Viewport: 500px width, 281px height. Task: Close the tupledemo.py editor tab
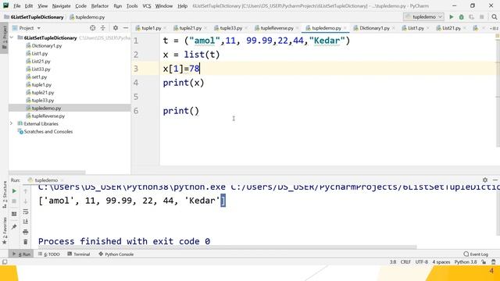click(345, 28)
